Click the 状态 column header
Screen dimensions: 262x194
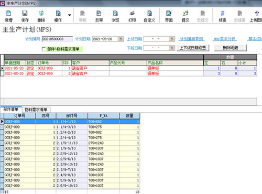point(31,63)
